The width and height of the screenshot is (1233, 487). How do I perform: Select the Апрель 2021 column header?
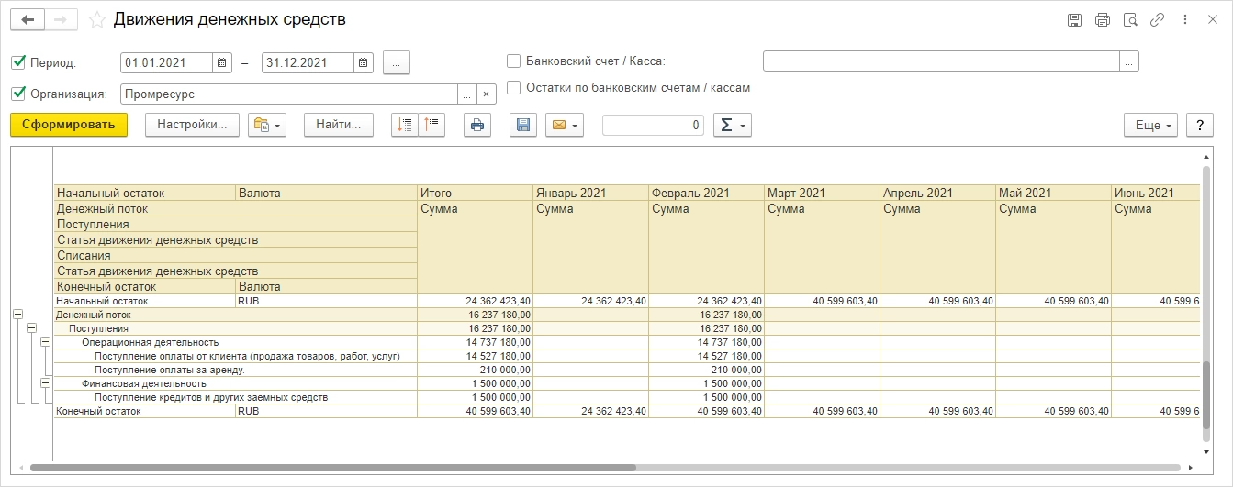(937, 193)
